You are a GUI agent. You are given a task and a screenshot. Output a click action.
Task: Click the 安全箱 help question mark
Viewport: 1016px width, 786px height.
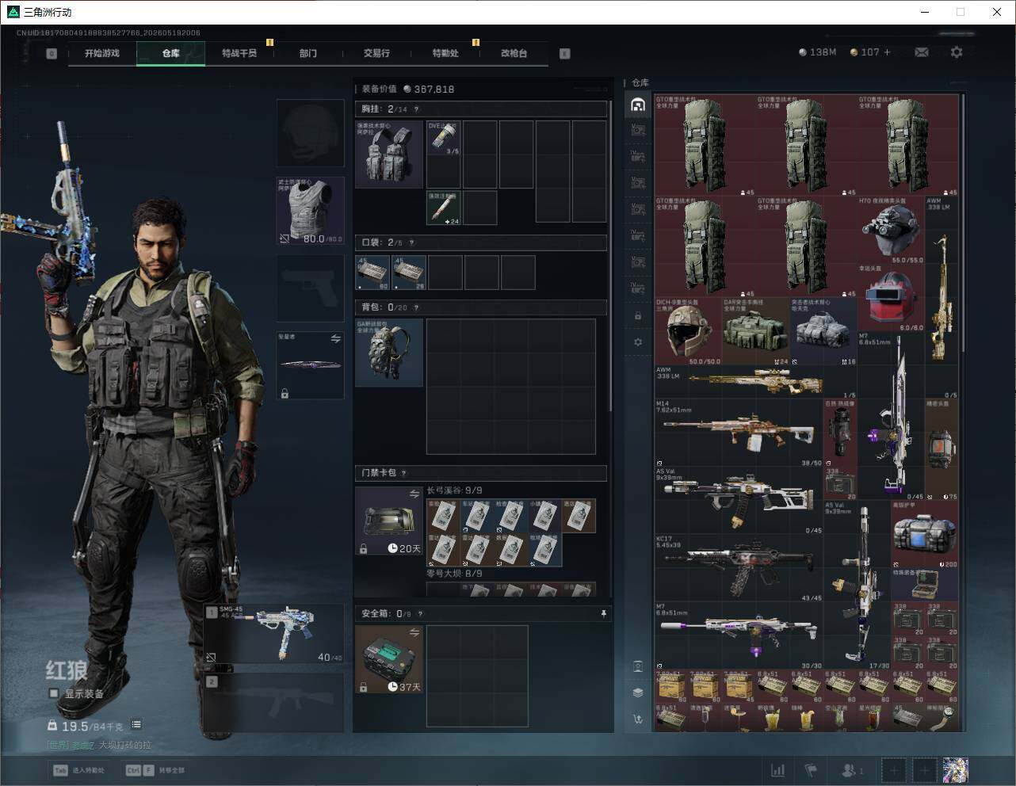click(420, 613)
